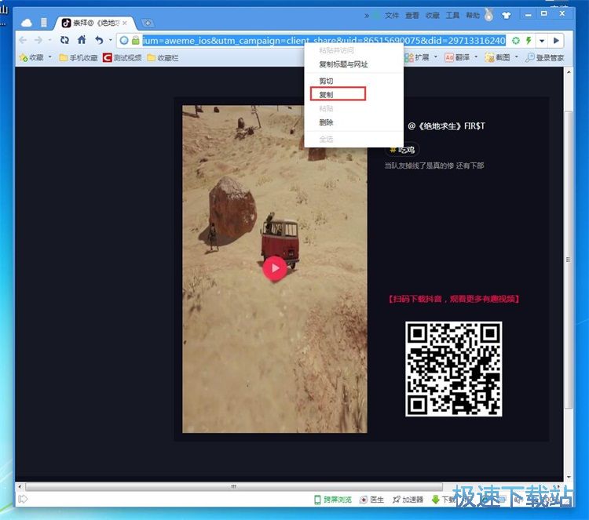Go forward with the right arrow
The width and height of the screenshot is (589, 520).
[x=38, y=40]
